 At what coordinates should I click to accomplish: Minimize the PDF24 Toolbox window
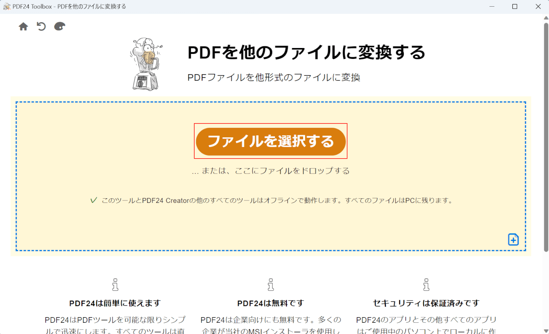(x=491, y=7)
